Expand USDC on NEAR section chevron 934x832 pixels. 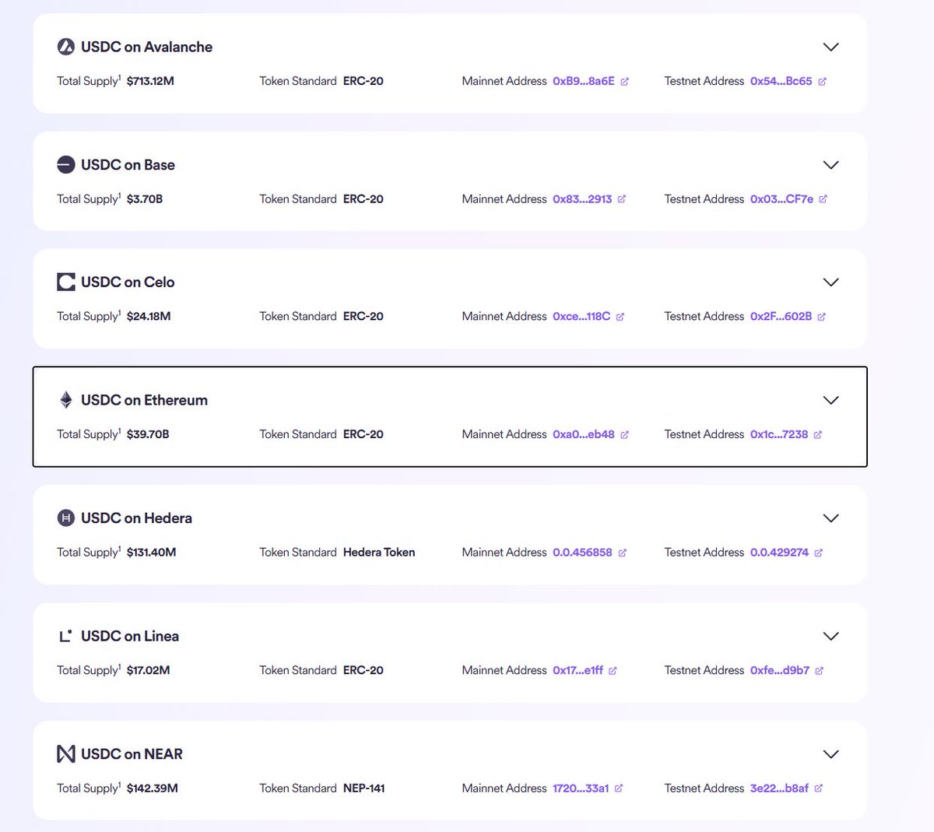(830, 753)
